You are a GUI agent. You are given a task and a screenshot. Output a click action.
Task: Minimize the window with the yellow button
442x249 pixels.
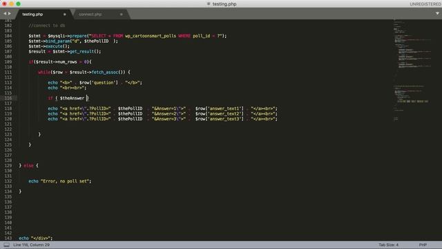[x=11, y=3]
